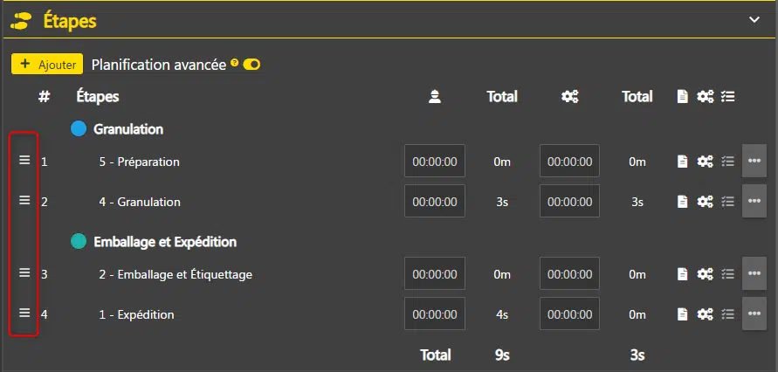Select the 1 - Expédition step name
This screenshot has height=372, width=778.
click(136, 314)
